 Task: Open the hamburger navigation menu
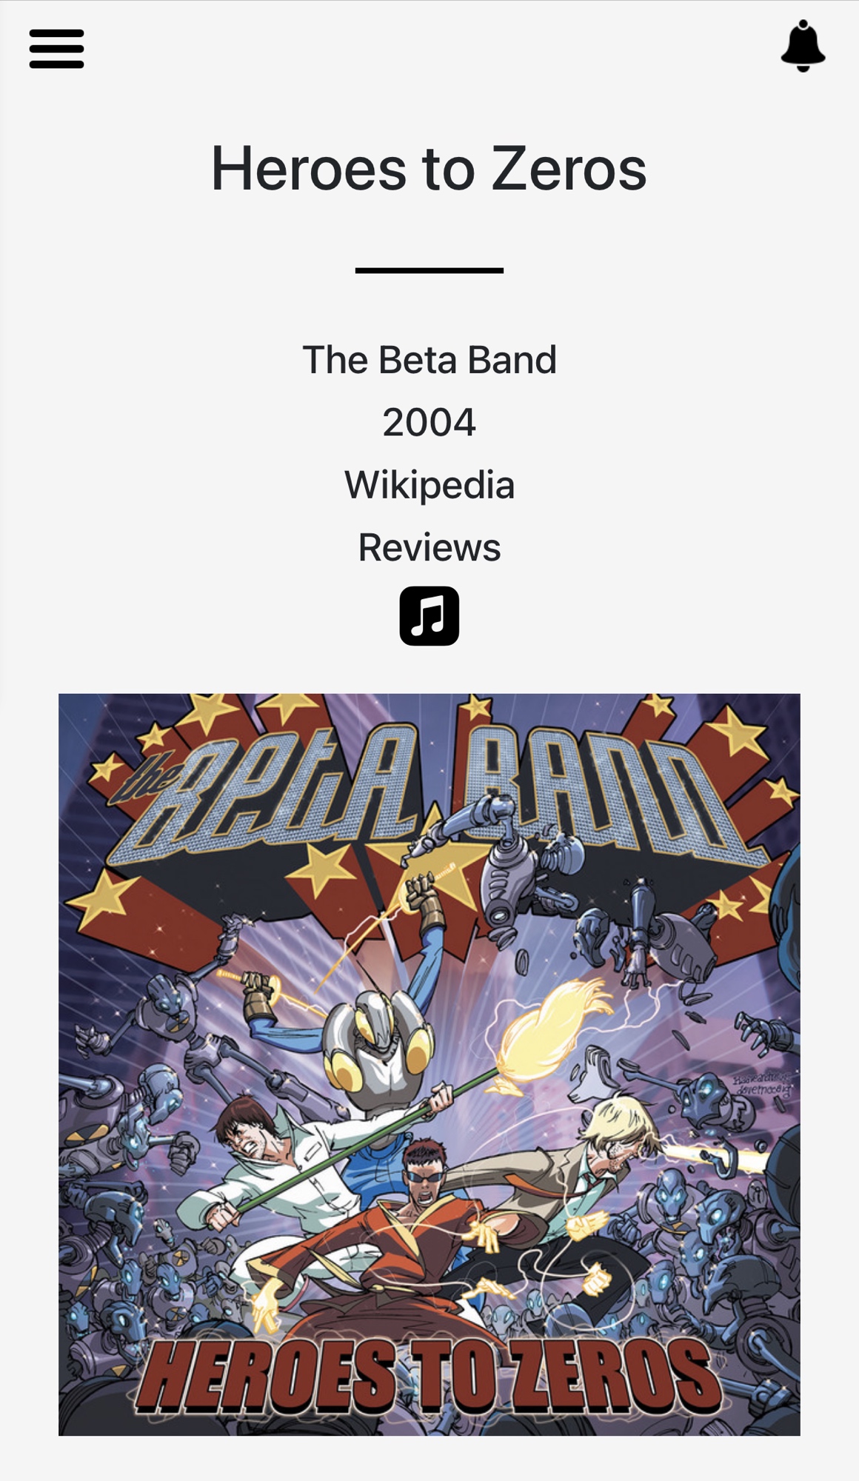click(56, 49)
